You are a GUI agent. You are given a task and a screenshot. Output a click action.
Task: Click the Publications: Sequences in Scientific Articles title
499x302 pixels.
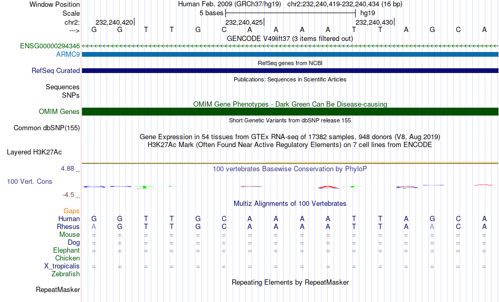click(290, 79)
